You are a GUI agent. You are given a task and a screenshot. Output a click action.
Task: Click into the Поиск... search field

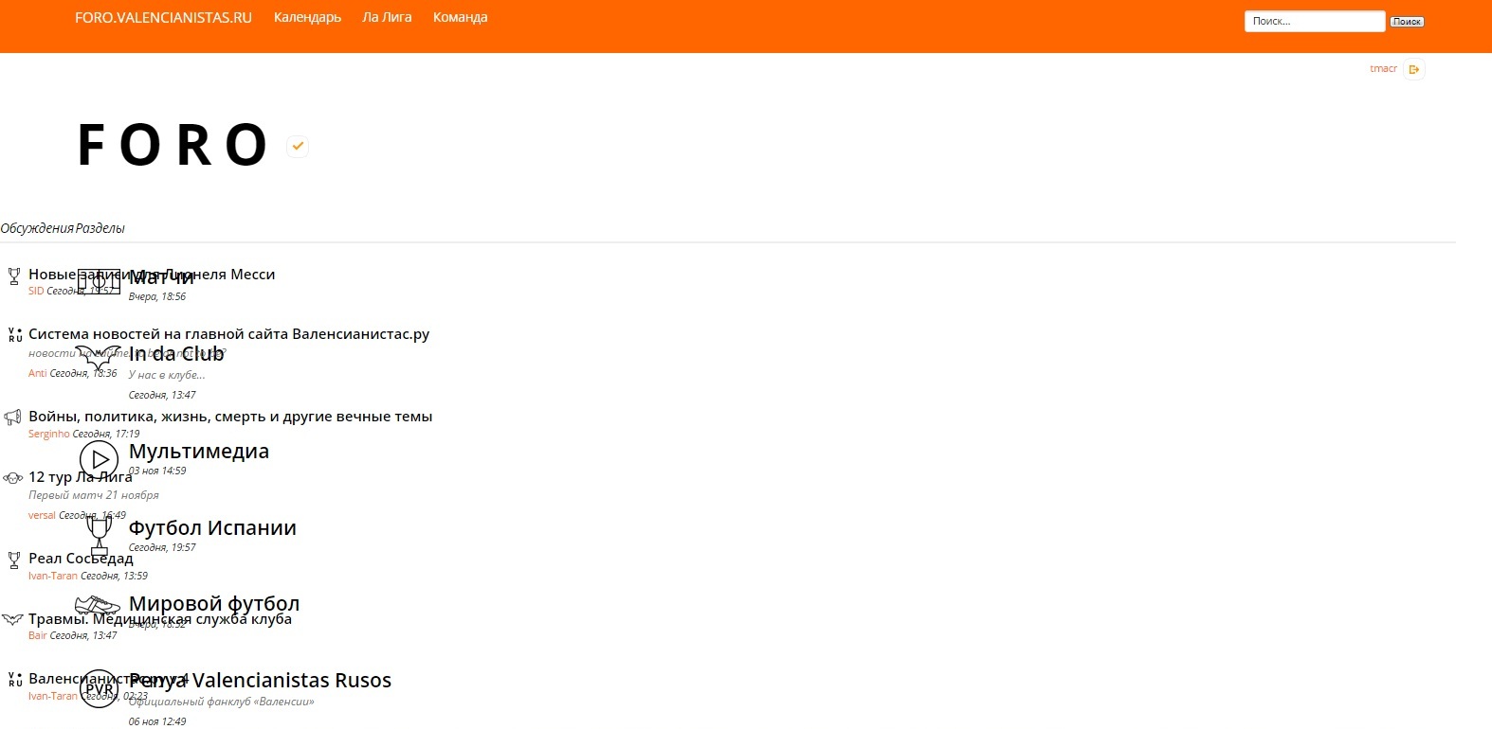click(1314, 21)
